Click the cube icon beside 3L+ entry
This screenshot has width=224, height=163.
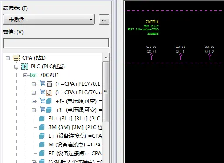[x=42, y=119]
